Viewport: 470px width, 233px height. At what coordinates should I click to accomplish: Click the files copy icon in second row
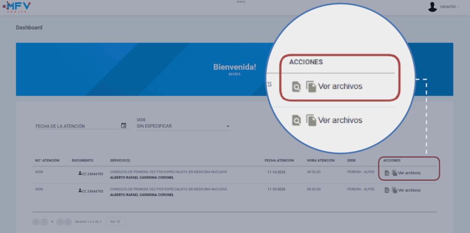394,190
